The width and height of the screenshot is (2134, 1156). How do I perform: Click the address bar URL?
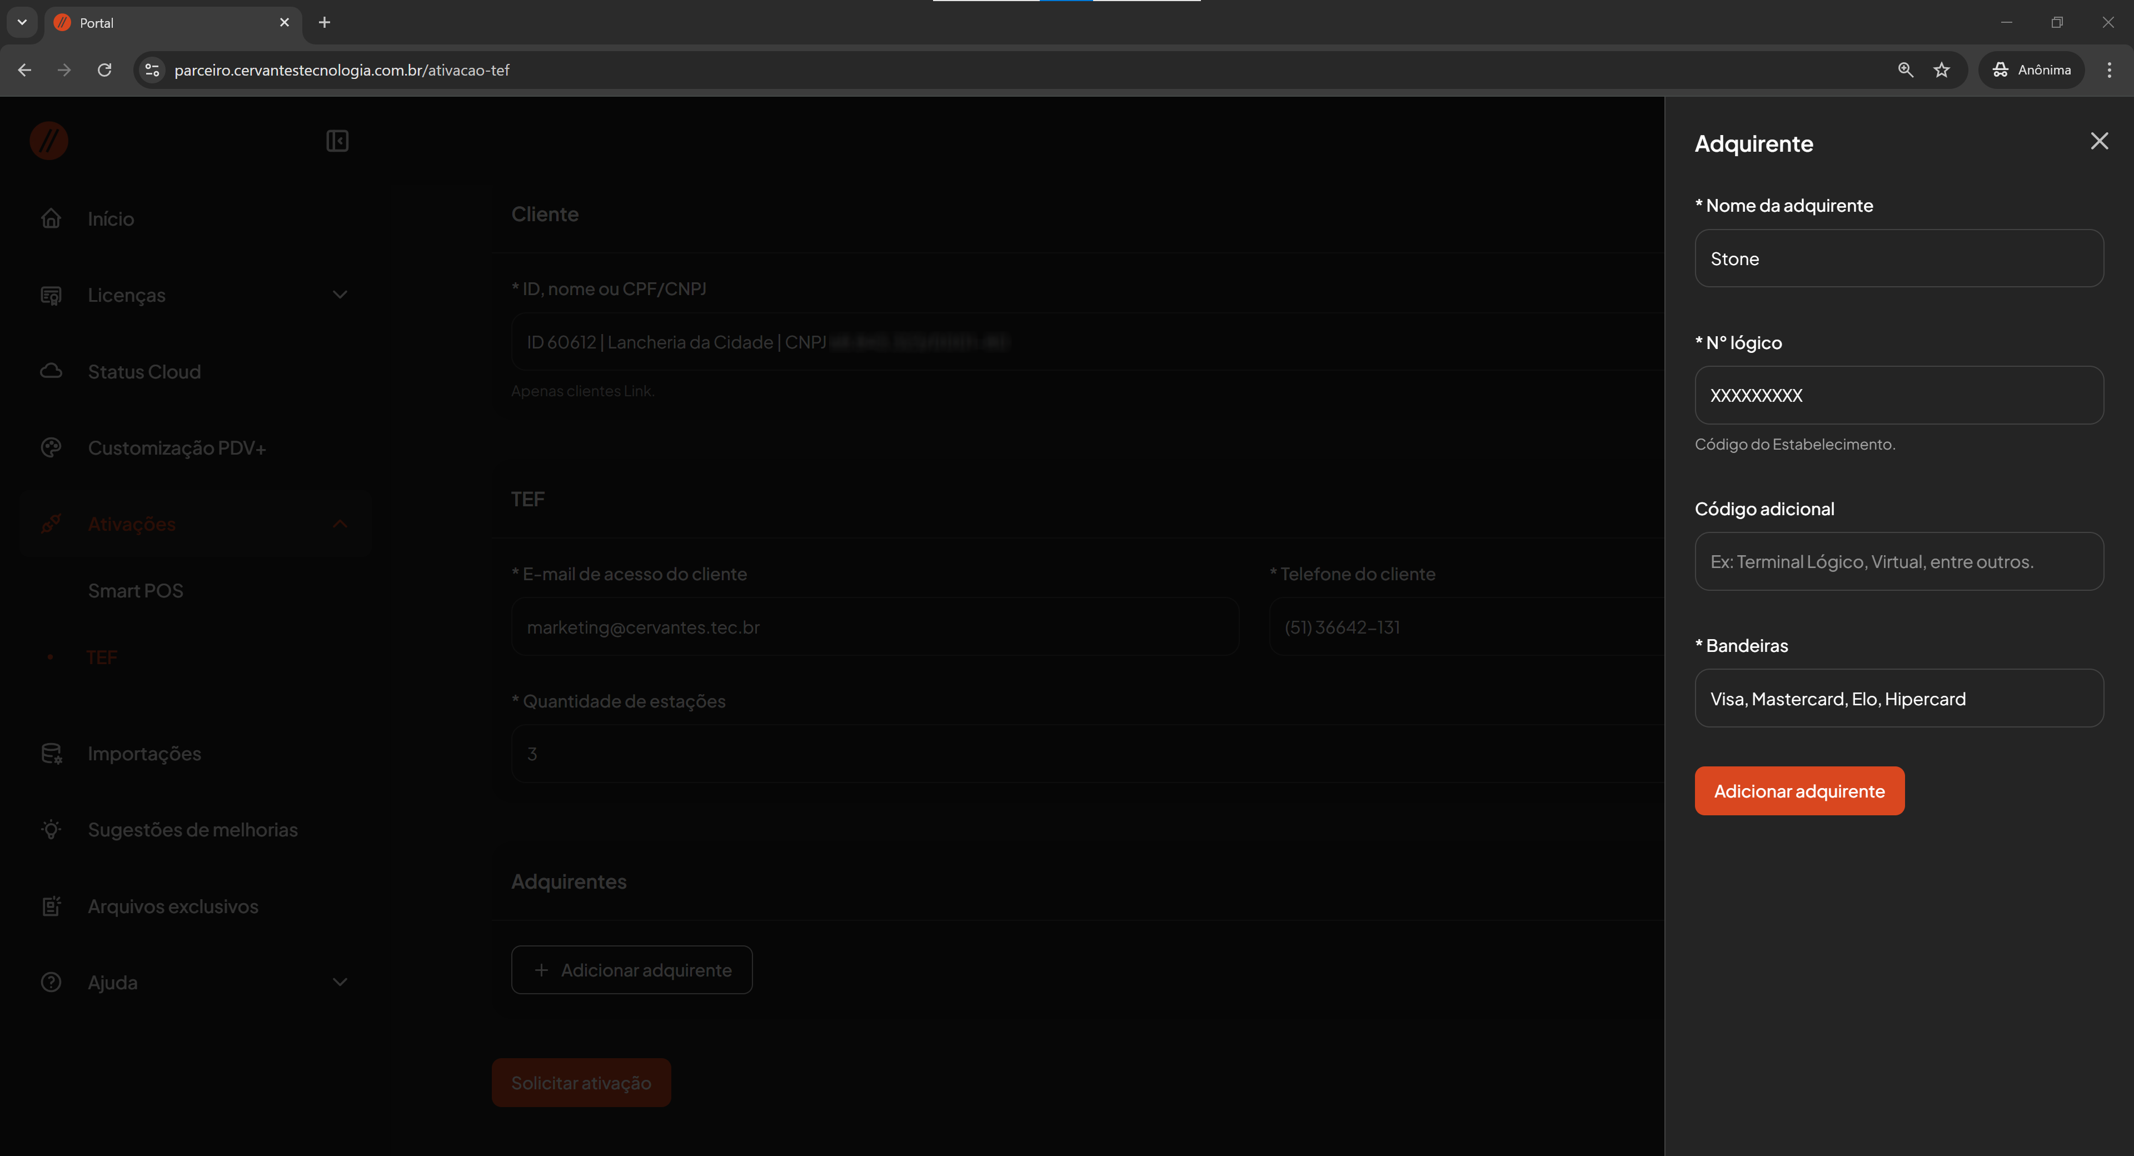[x=341, y=69]
